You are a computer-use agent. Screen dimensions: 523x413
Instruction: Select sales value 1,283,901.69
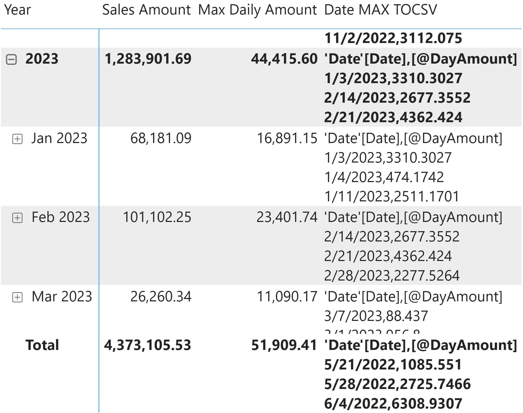(148, 59)
